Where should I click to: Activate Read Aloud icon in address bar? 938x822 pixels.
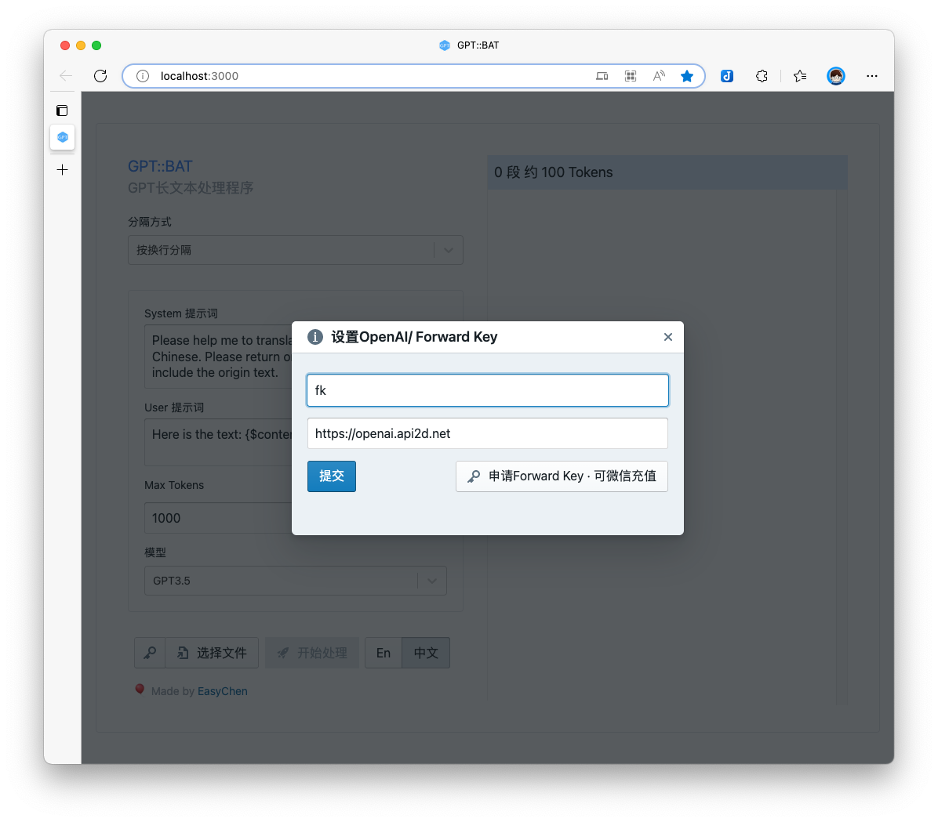(x=659, y=76)
